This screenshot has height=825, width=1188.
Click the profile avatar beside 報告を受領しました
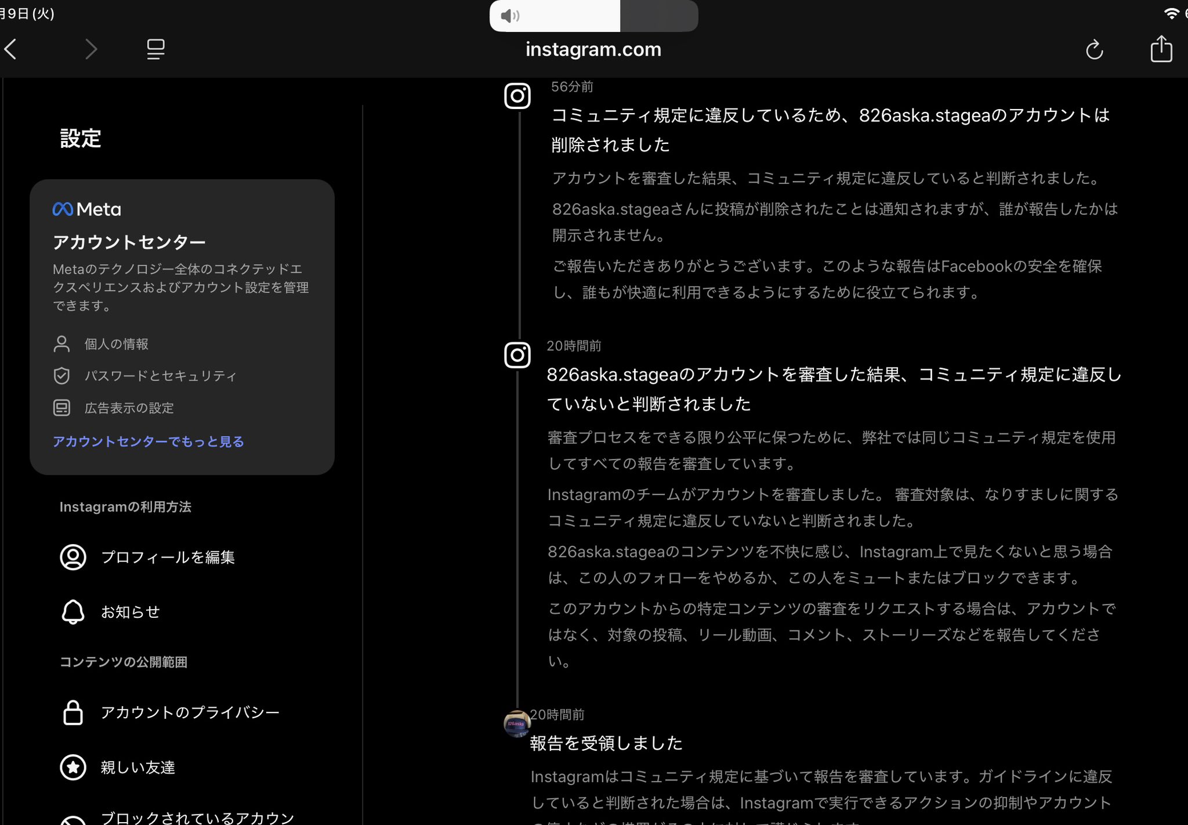tap(517, 723)
